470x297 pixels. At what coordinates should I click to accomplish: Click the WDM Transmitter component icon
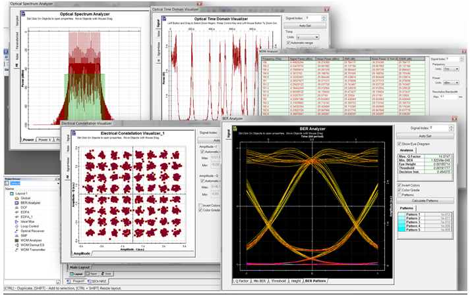point(16,250)
